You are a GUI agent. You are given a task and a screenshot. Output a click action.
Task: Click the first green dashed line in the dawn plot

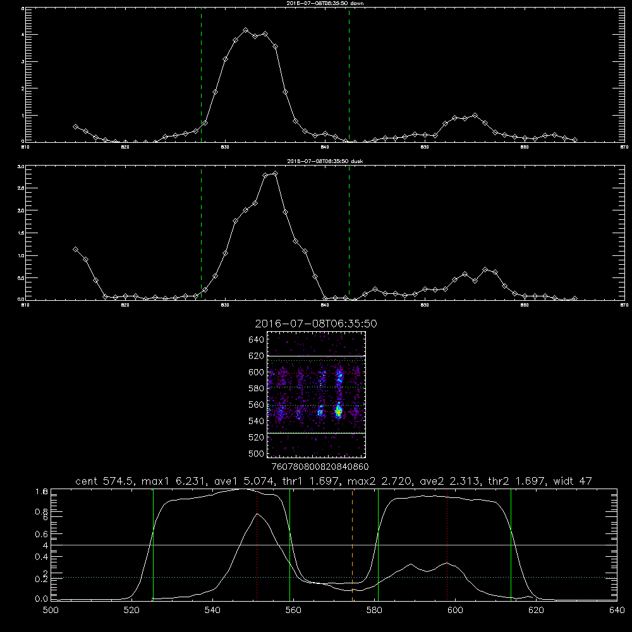point(201,75)
